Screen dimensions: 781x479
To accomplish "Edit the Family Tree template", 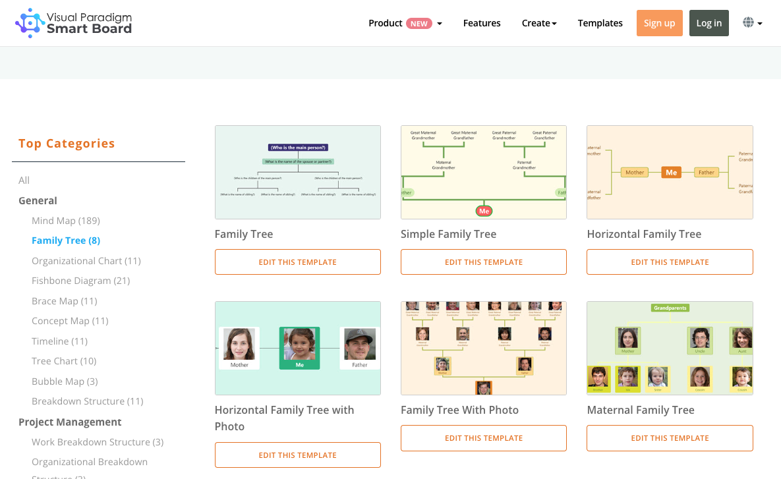I will [298, 262].
